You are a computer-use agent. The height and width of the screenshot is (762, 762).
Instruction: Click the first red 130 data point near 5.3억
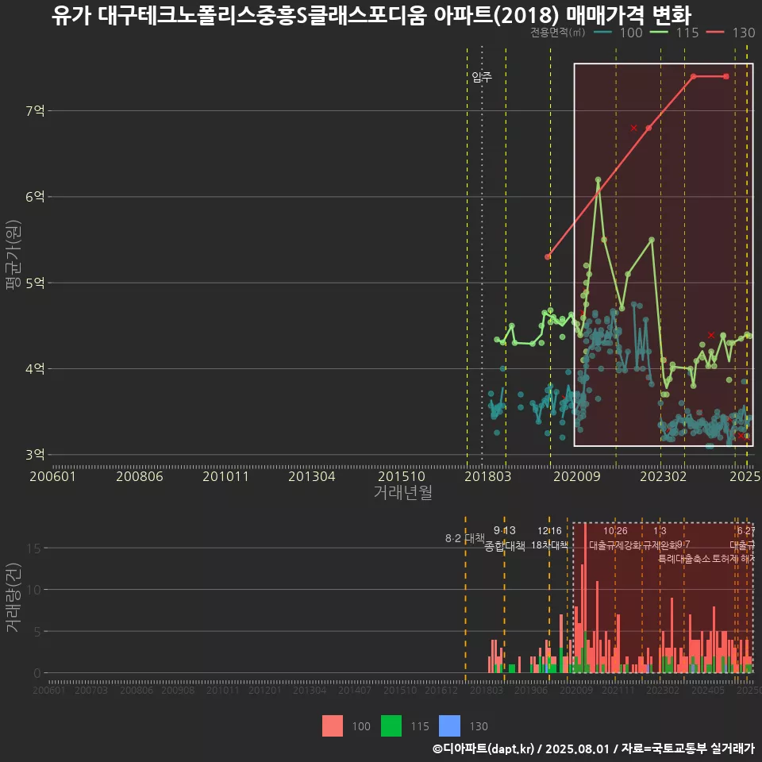point(548,256)
